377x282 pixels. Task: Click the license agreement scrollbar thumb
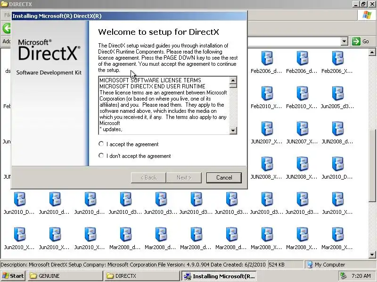pos(233,86)
